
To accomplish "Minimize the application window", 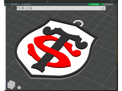I will (109, 1).
